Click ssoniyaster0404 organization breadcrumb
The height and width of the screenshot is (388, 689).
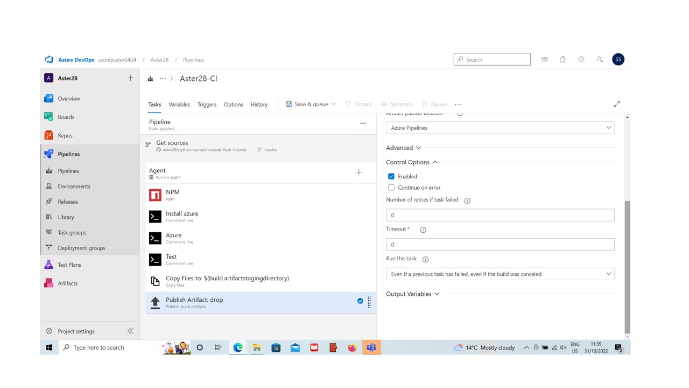(x=117, y=60)
